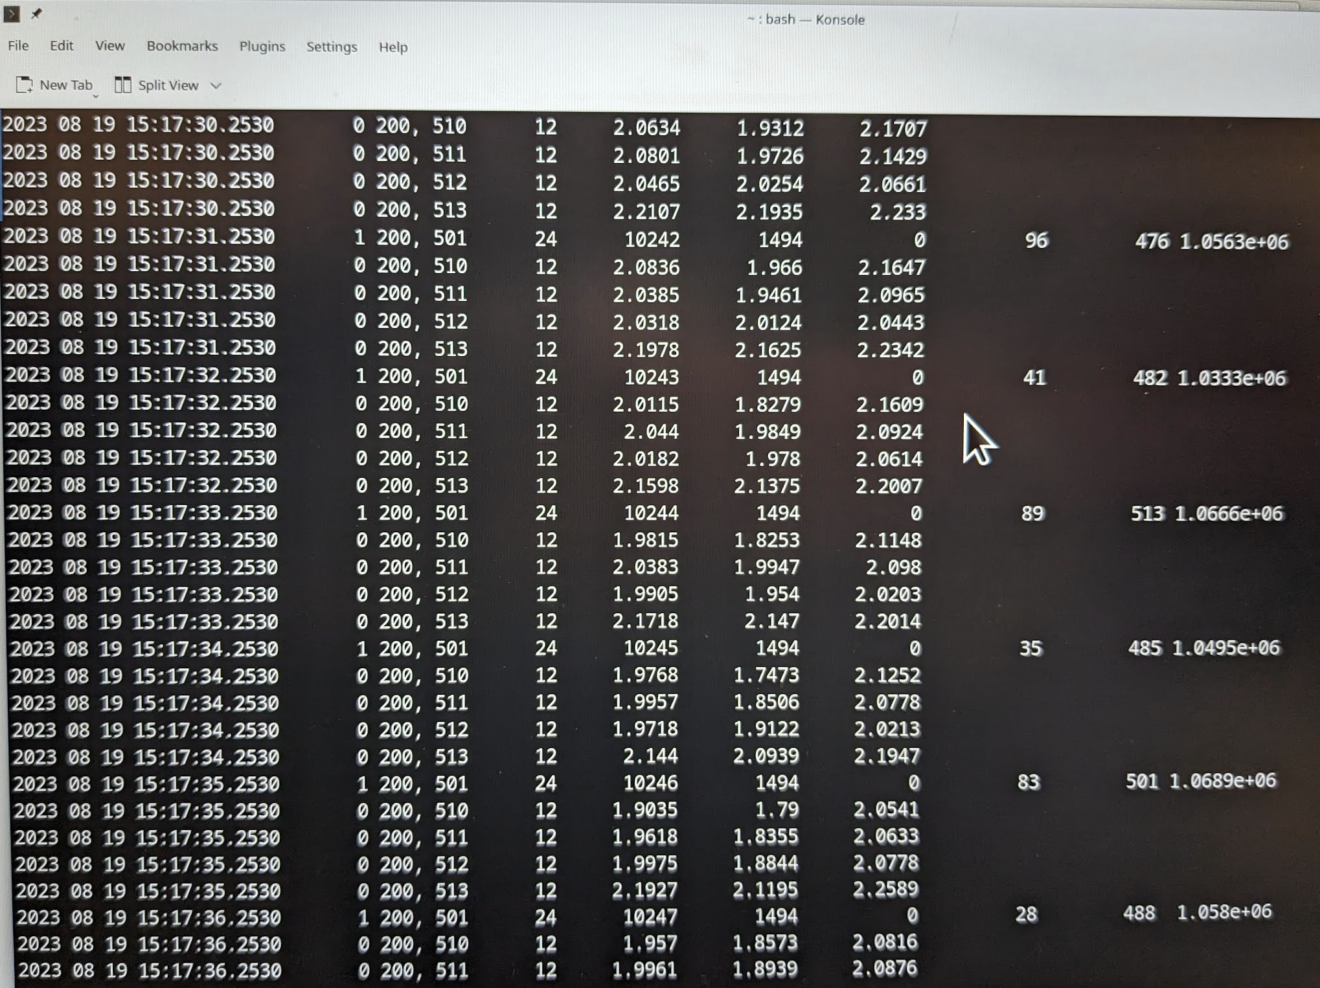Open the Bookmarks menu

(182, 47)
